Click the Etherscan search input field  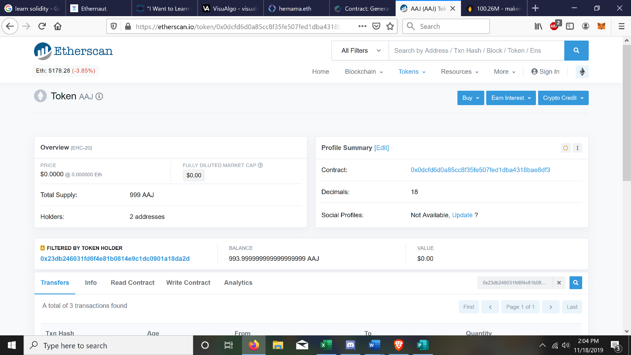pos(476,51)
